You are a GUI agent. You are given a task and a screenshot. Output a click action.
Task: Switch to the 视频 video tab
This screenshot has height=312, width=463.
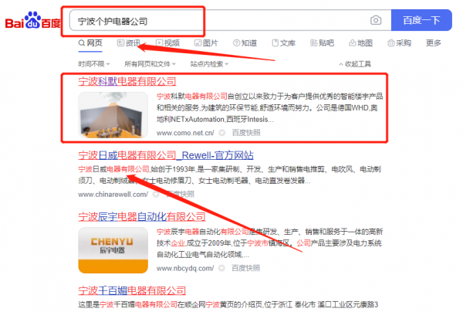point(167,43)
